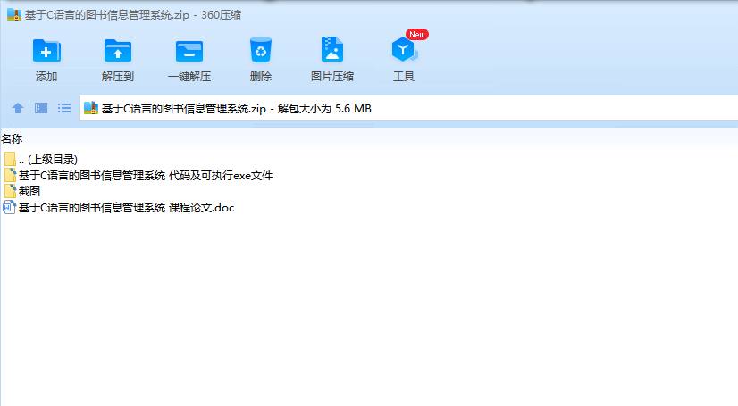
Task: Click the 360压缩 app icon in the title bar
Action: 14,14
